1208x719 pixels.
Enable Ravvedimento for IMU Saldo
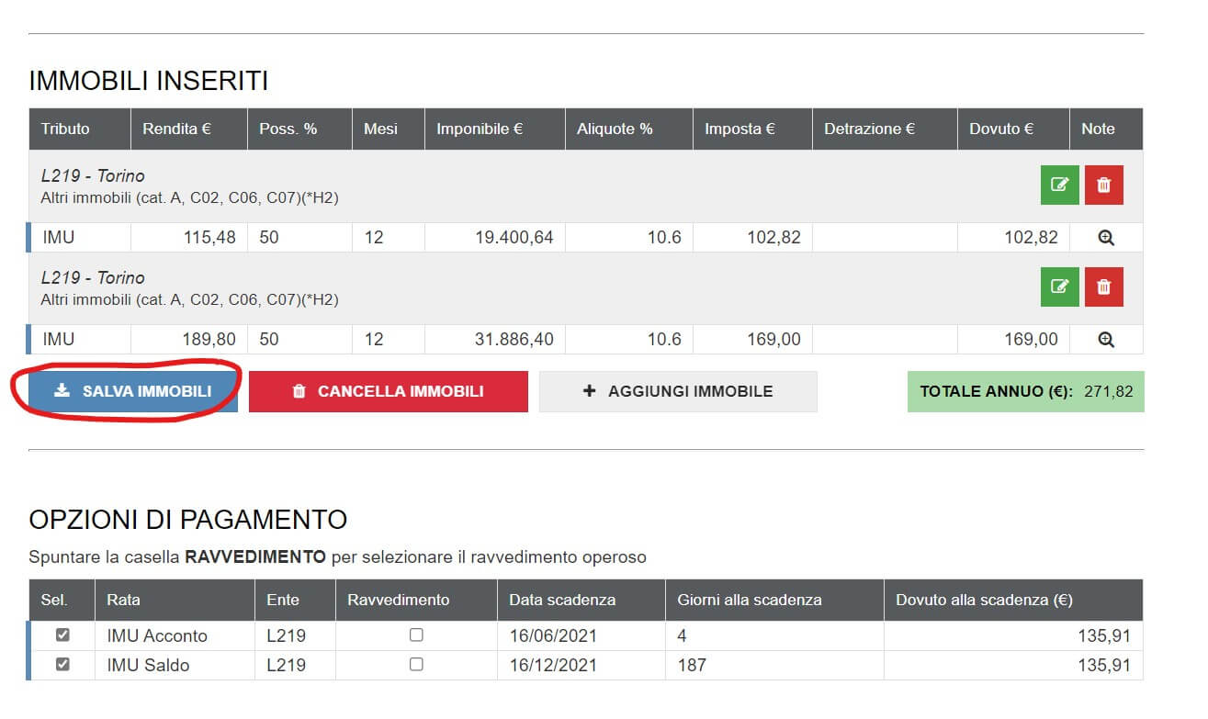click(x=416, y=664)
